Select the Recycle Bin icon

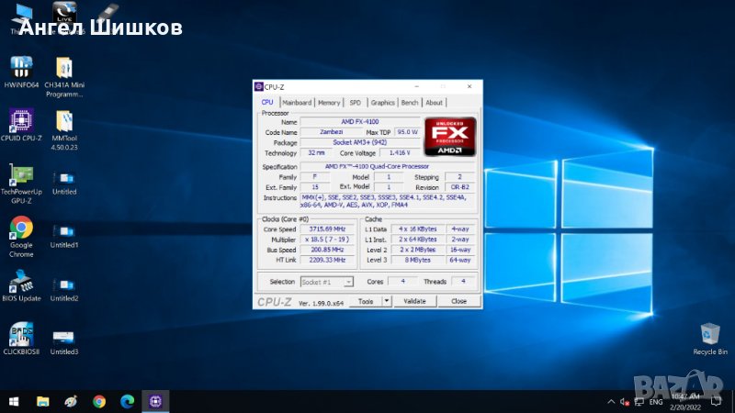click(x=709, y=334)
